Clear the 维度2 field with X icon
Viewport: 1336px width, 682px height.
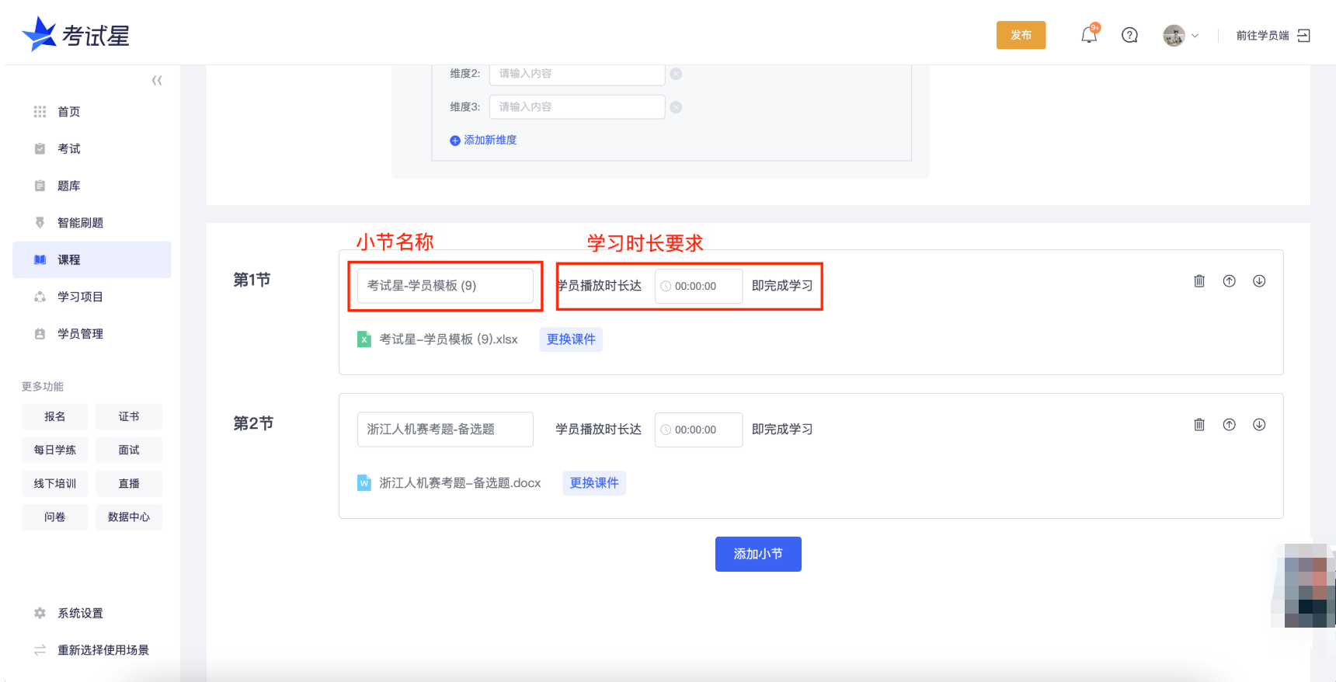point(676,74)
